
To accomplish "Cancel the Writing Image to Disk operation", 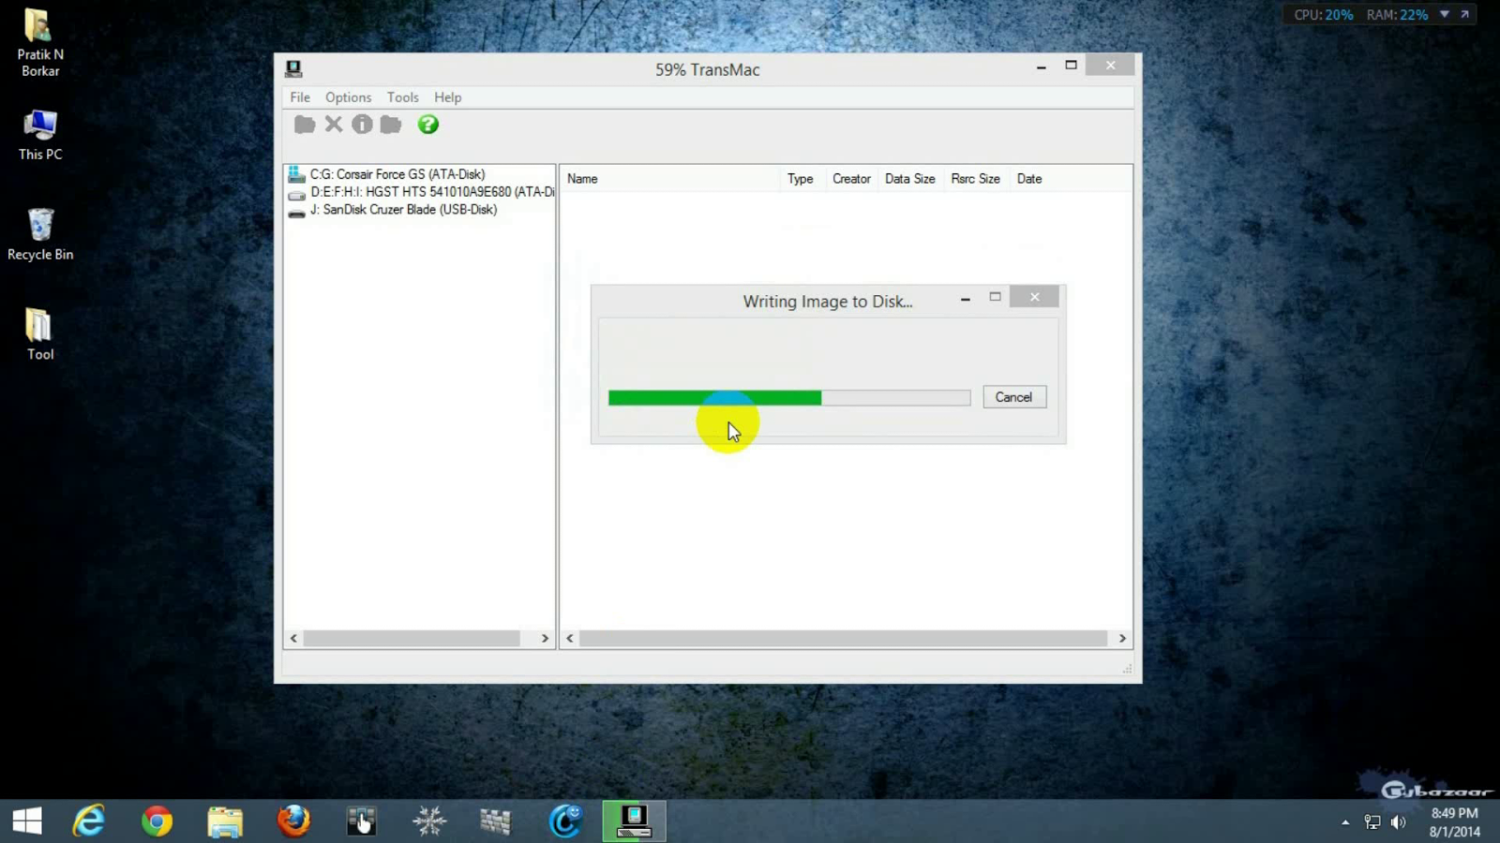I will pos(1014,397).
